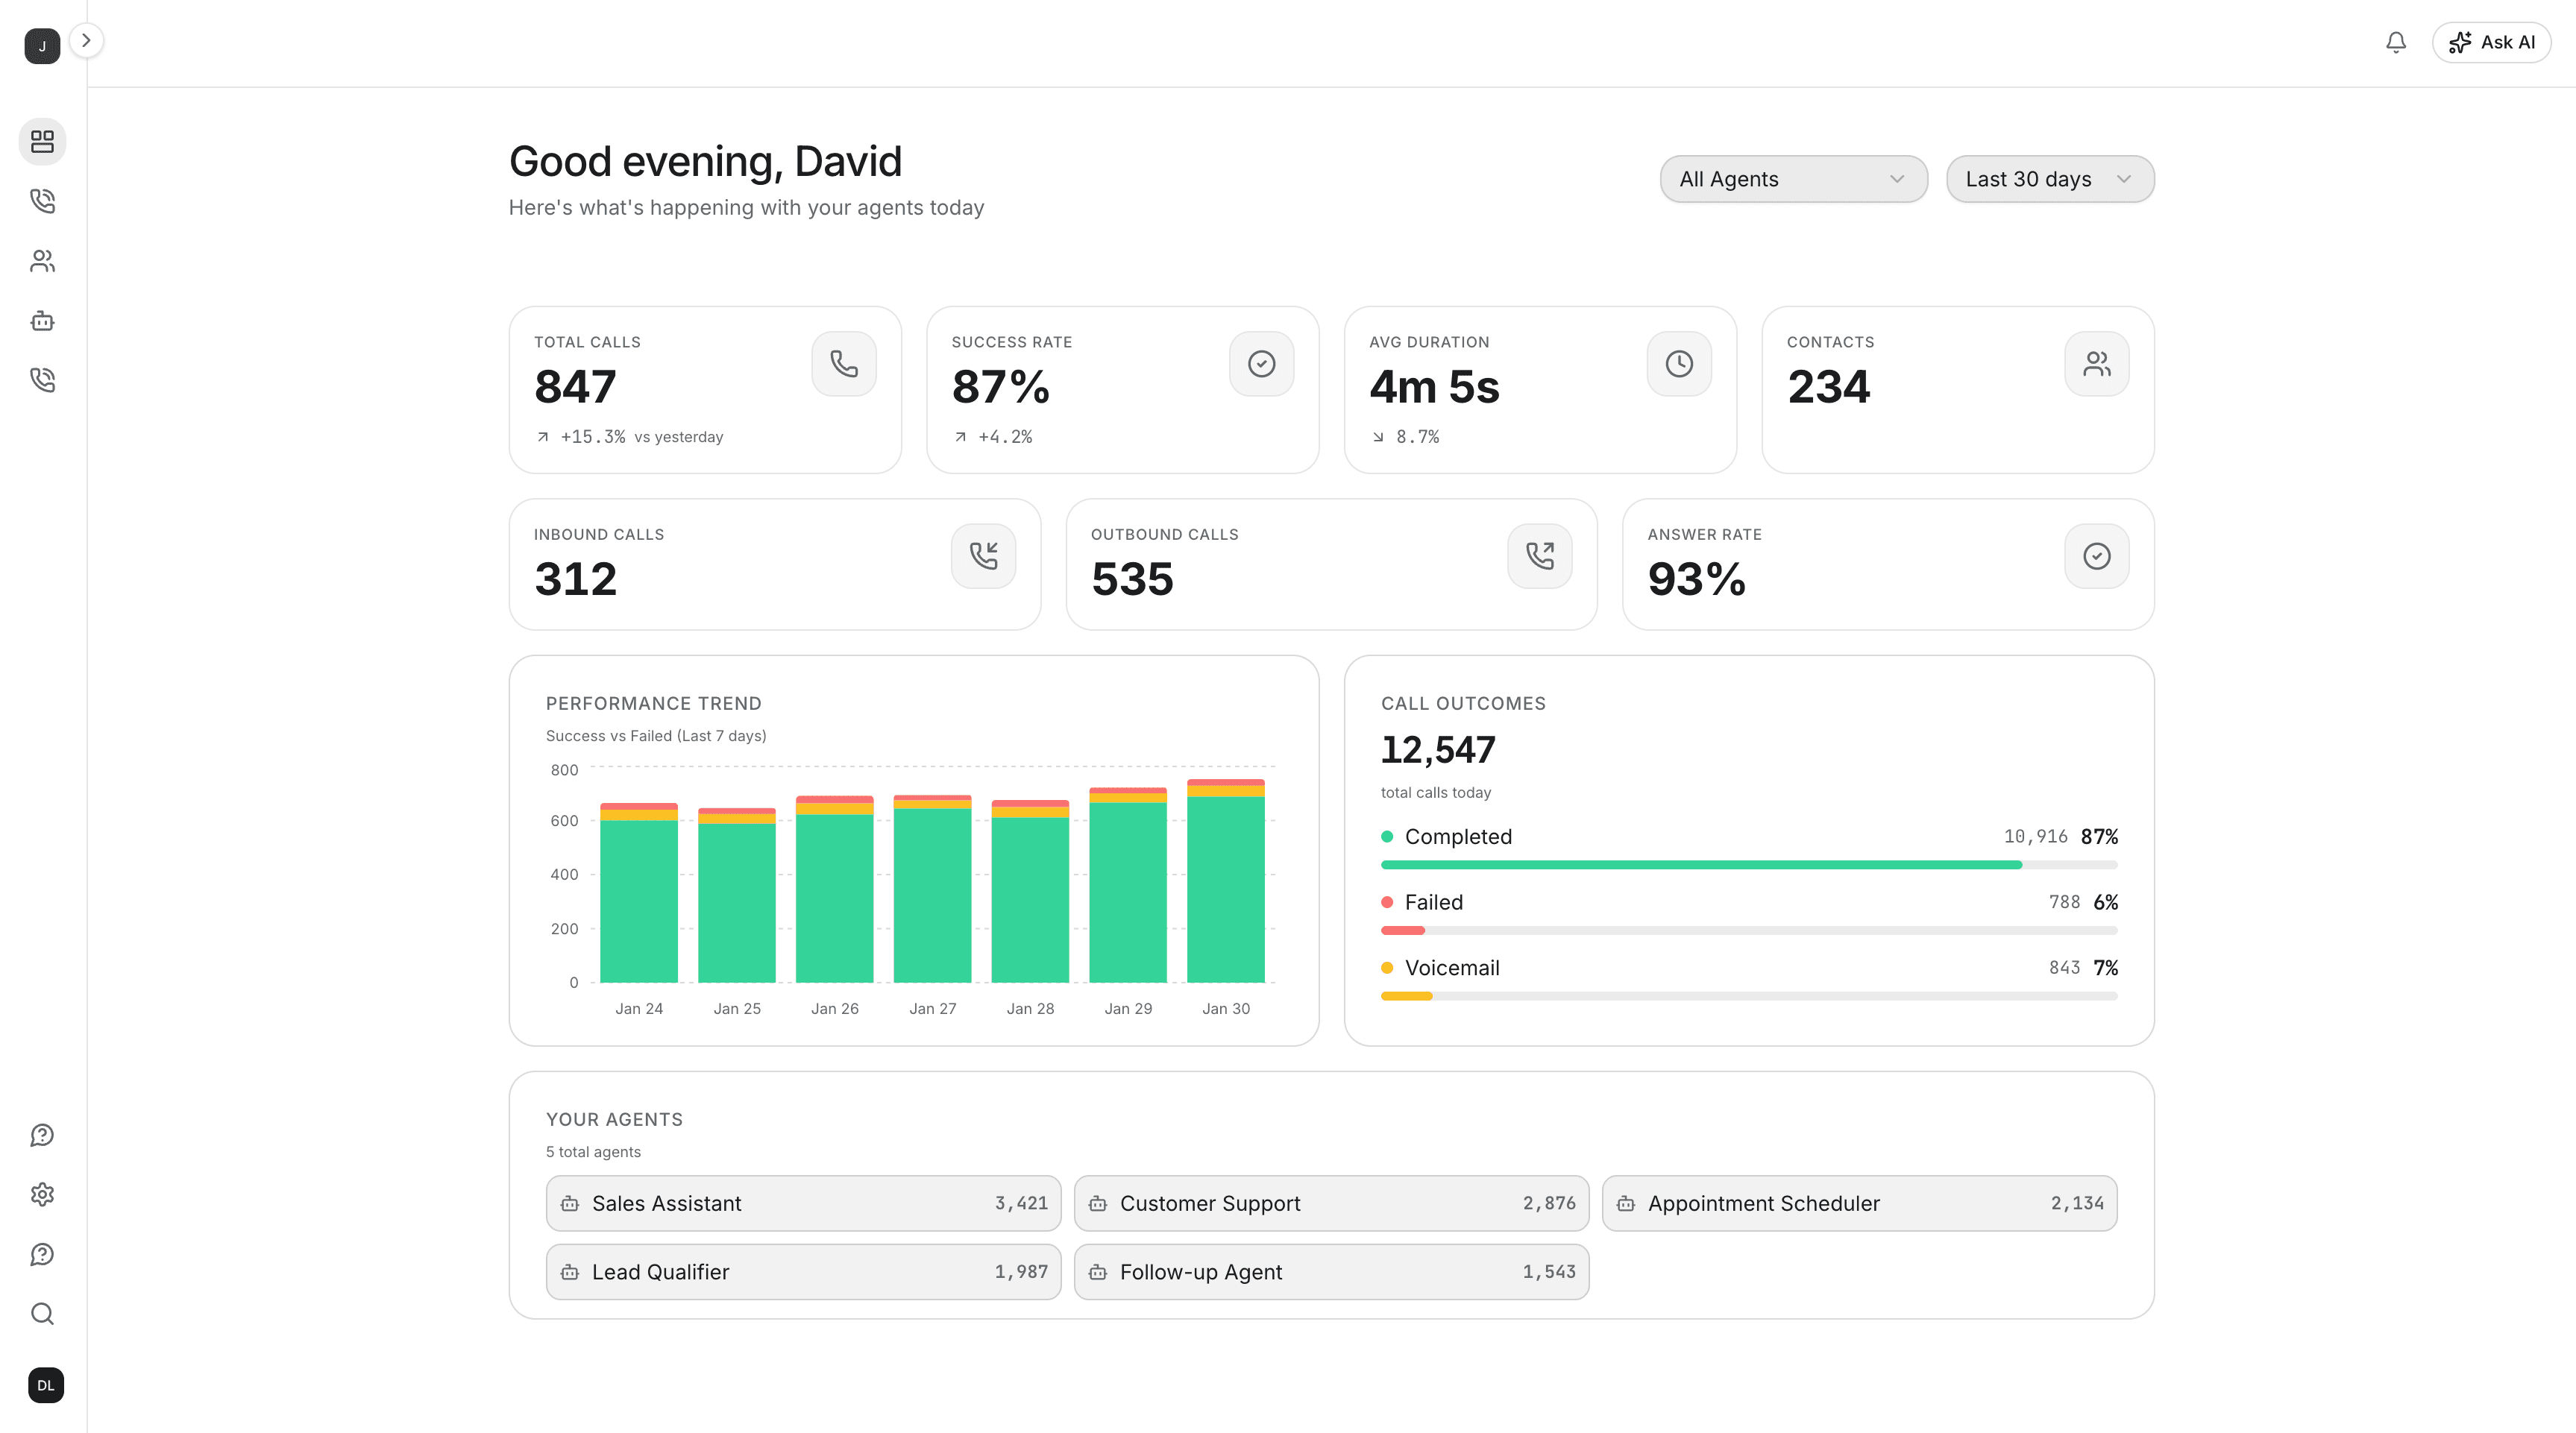
Task: Select the AI agents robot icon
Action: click(x=42, y=320)
